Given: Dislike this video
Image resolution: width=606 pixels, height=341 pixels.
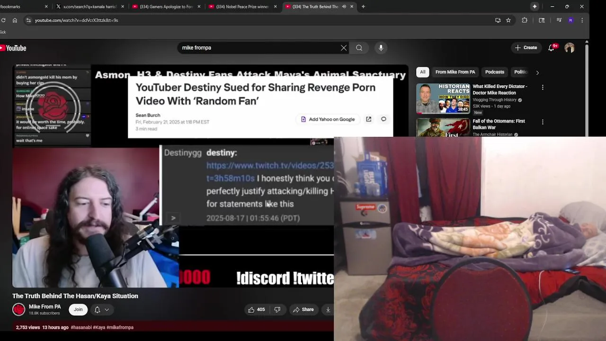Looking at the screenshot, I should coord(277,310).
